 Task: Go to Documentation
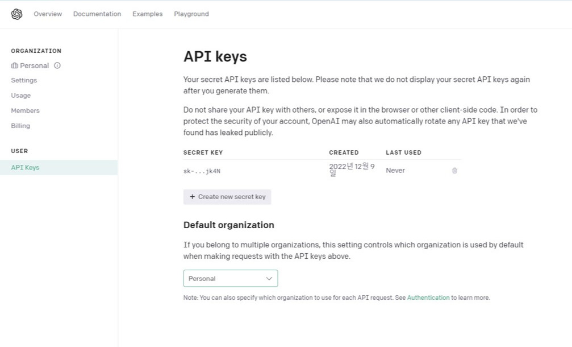click(x=97, y=14)
